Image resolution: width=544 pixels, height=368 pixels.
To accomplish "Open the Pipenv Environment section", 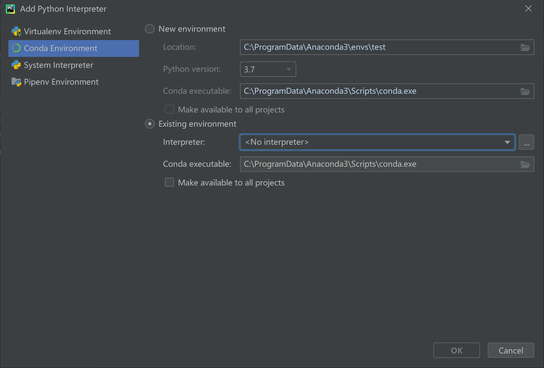I will (74, 82).
